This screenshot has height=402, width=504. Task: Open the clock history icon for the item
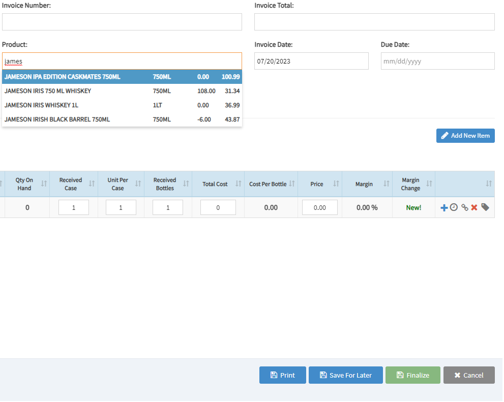coord(454,207)
